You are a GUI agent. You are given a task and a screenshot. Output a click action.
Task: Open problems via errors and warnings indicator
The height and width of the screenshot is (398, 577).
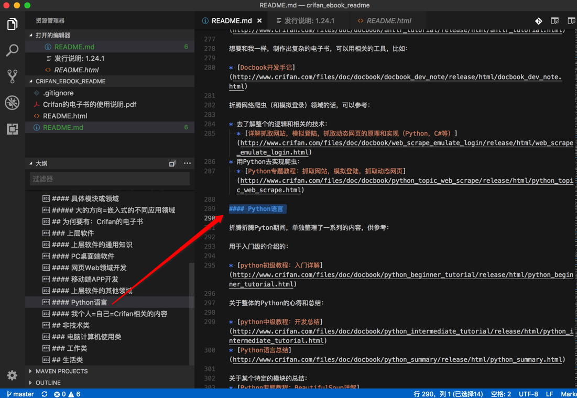pyautogui.click(x=67, y=394)
